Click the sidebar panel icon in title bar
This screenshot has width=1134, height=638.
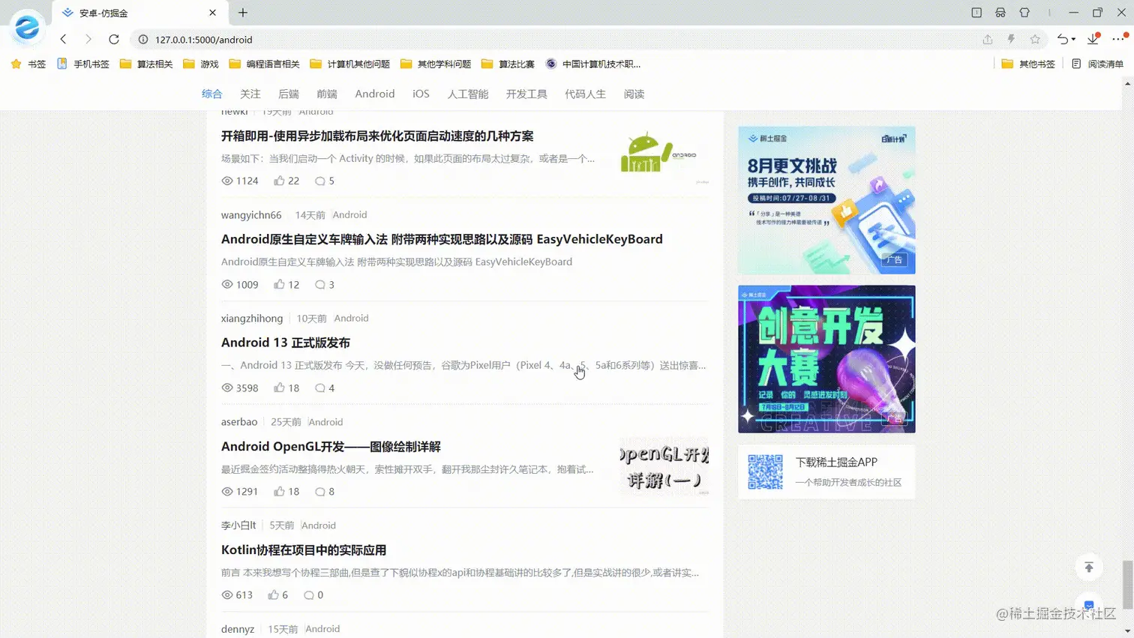(976, 13)
